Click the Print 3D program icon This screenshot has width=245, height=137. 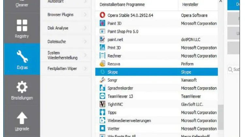(x=102, y=48)
